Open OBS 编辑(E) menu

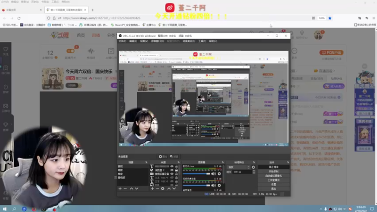133,41
